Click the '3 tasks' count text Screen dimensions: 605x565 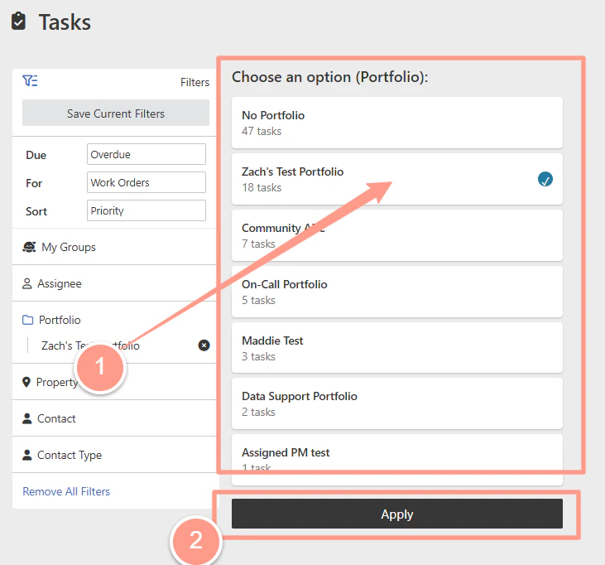tap(258, 356)
